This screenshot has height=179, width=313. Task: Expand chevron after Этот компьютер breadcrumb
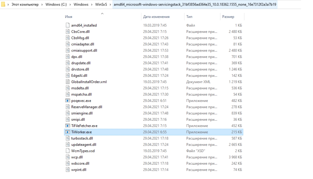(42, 5)
